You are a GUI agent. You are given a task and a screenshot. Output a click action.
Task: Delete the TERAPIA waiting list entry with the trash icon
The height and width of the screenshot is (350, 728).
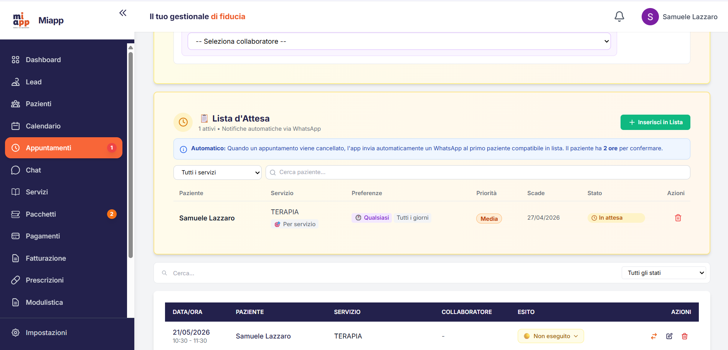tap(678, 218)
